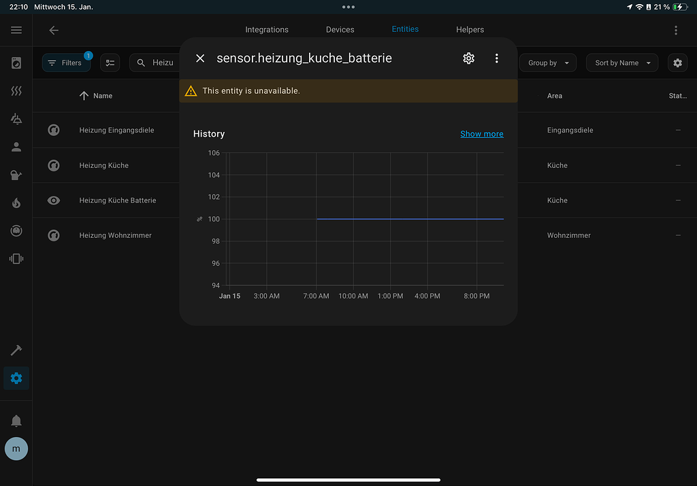The image size is (697, 486).
Task: Click the back arrow near the top left
Action: 54,30
